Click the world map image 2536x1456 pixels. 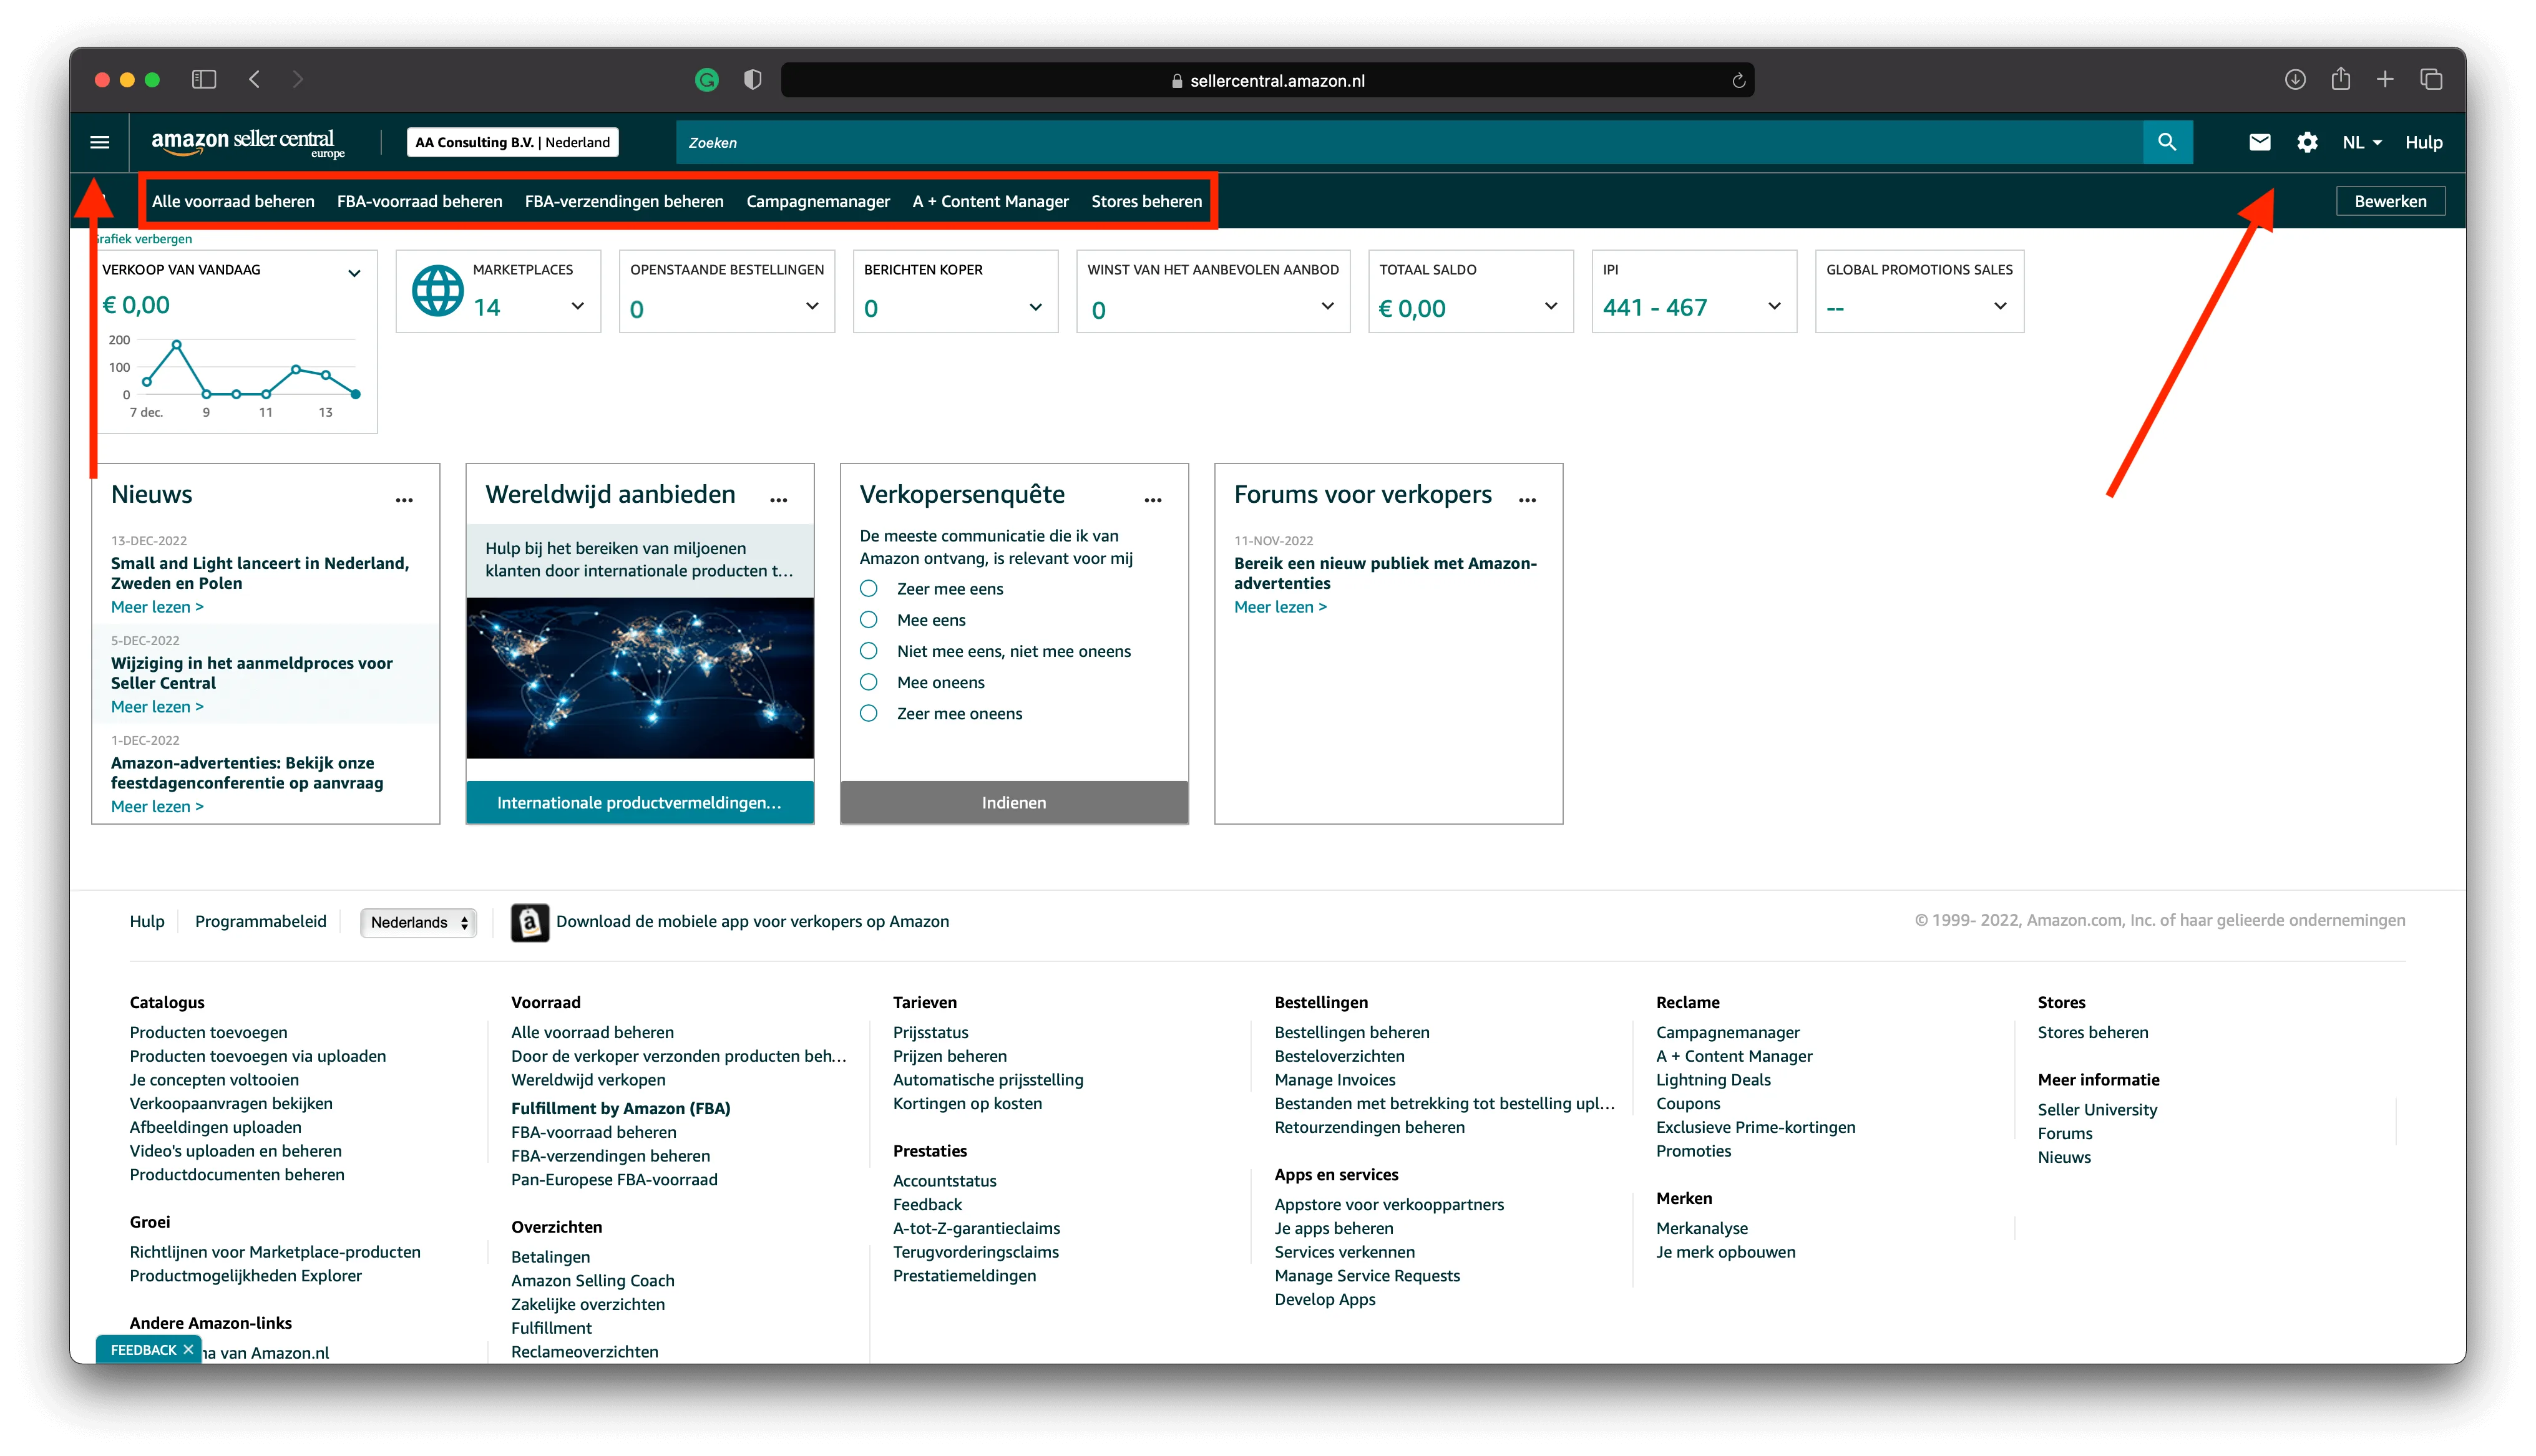click(639, 678)
